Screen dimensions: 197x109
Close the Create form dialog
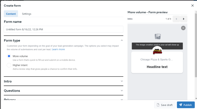click(192, 6)
